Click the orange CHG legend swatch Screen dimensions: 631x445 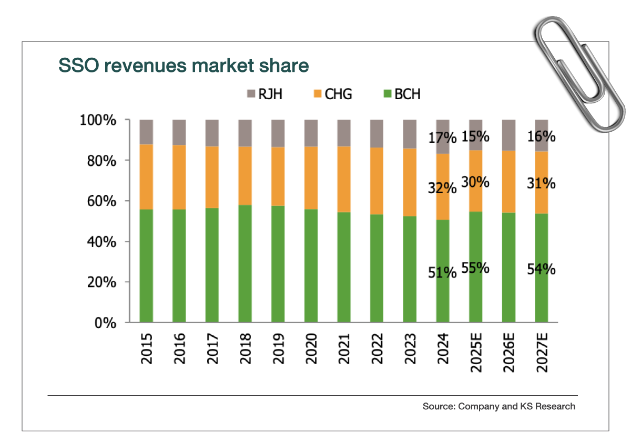[x=318, y=94]
